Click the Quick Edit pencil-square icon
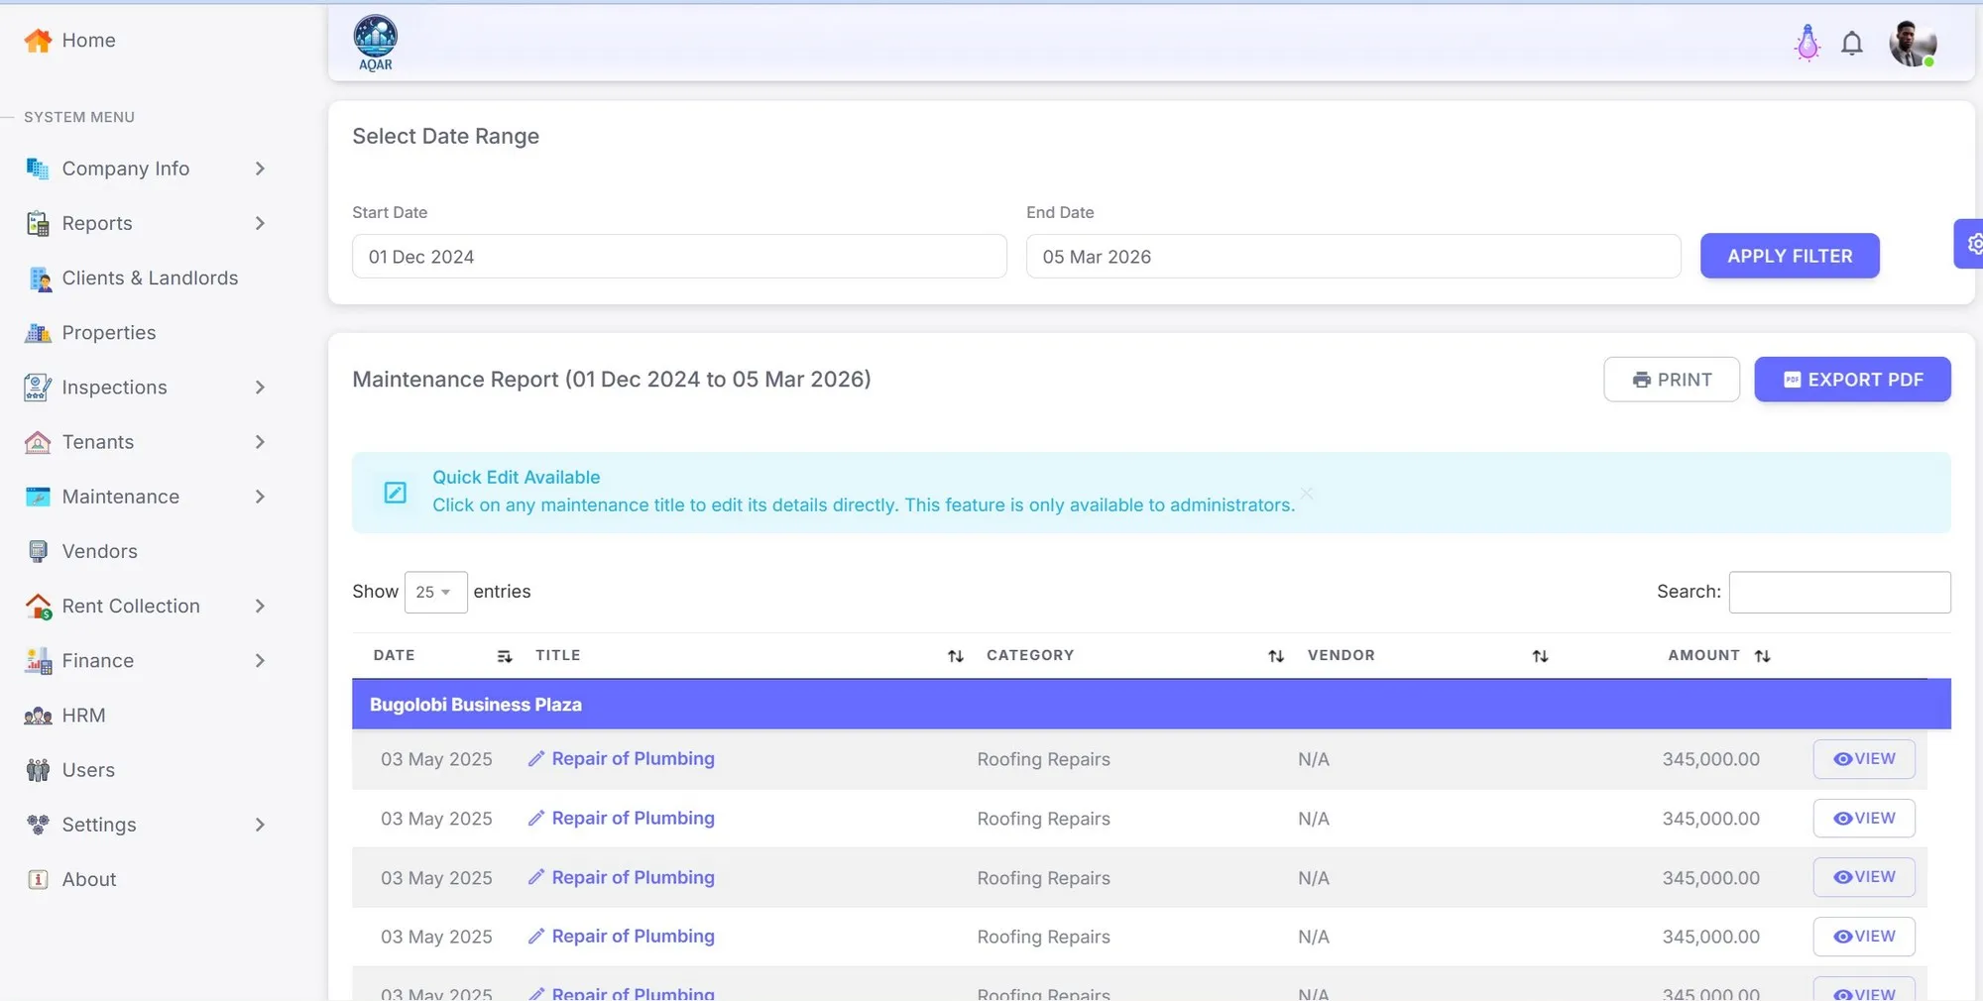 (x=395, y=493)
